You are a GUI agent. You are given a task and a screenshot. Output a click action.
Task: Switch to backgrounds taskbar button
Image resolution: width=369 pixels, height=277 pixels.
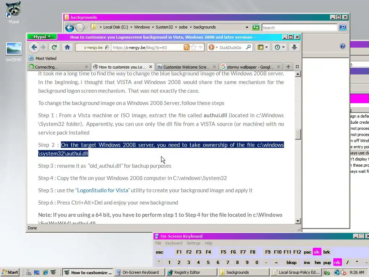pos(244,272)
